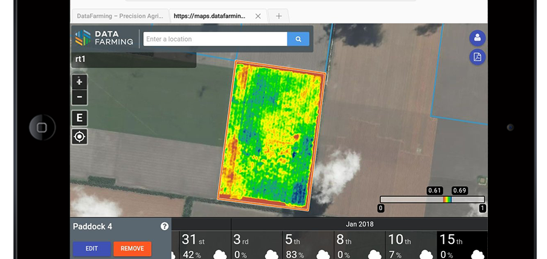This screenshot has height=259, width=547.
Task: Zoom in with the plus button
Action: [80, 82]
